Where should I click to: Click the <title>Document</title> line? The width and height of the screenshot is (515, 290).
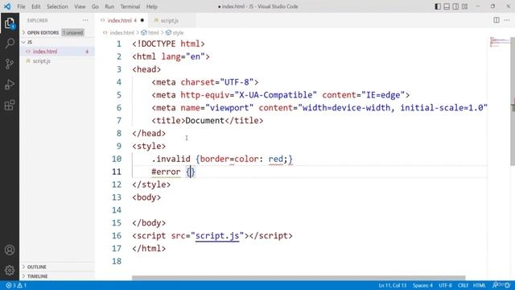point(208,121)
